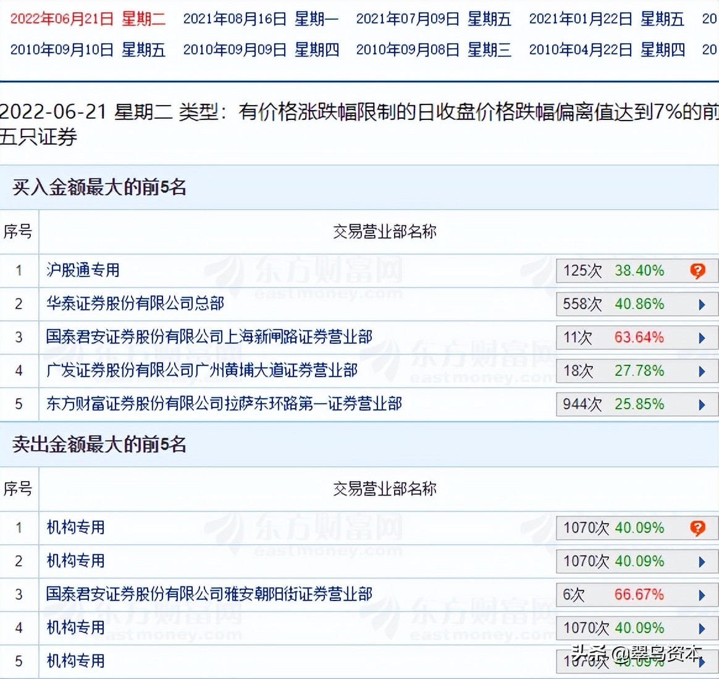The width and height of the screenshot is (719, 679).
Task: Click the orange question icon on first 机构专用 row
Action: point(697,527)
